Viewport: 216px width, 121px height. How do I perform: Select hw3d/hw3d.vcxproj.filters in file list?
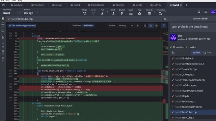pos(193,91)
